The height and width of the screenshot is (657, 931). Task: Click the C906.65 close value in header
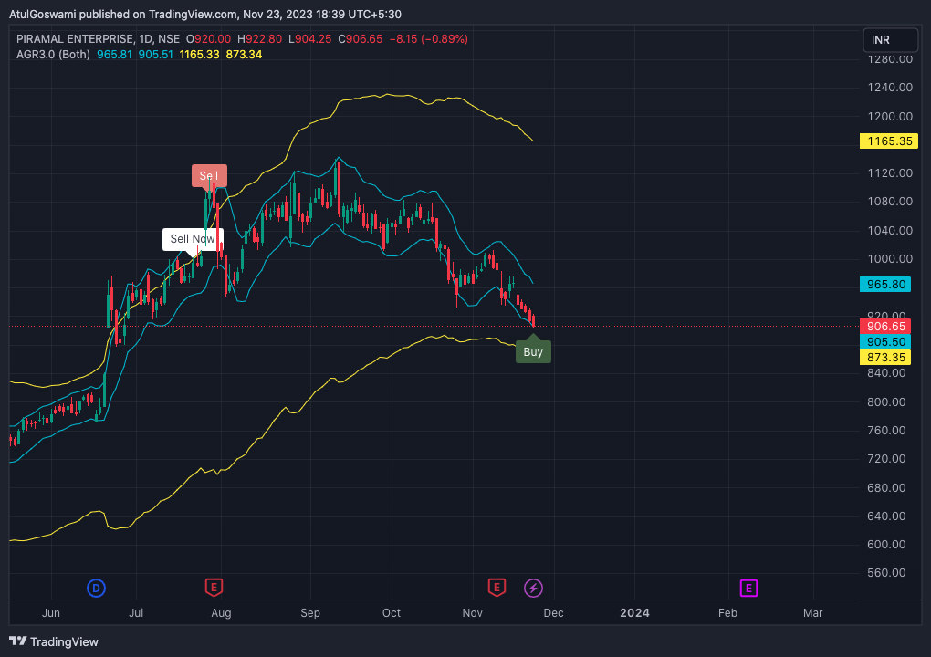tap(361, 39)
